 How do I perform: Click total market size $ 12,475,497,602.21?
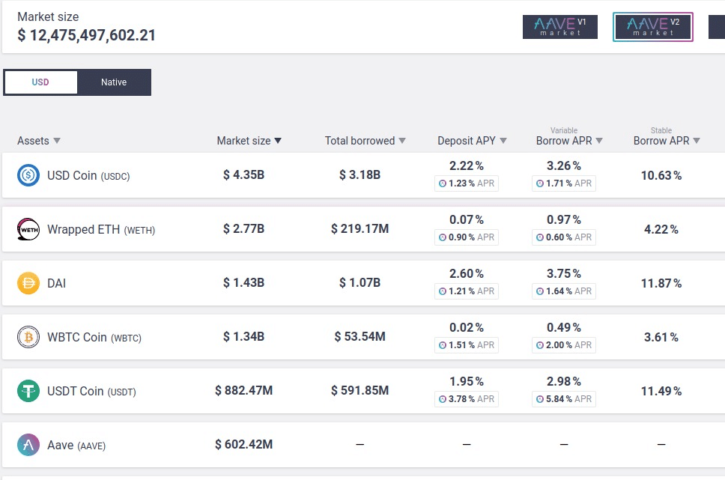pyautogui.click(x=86, y=35)
